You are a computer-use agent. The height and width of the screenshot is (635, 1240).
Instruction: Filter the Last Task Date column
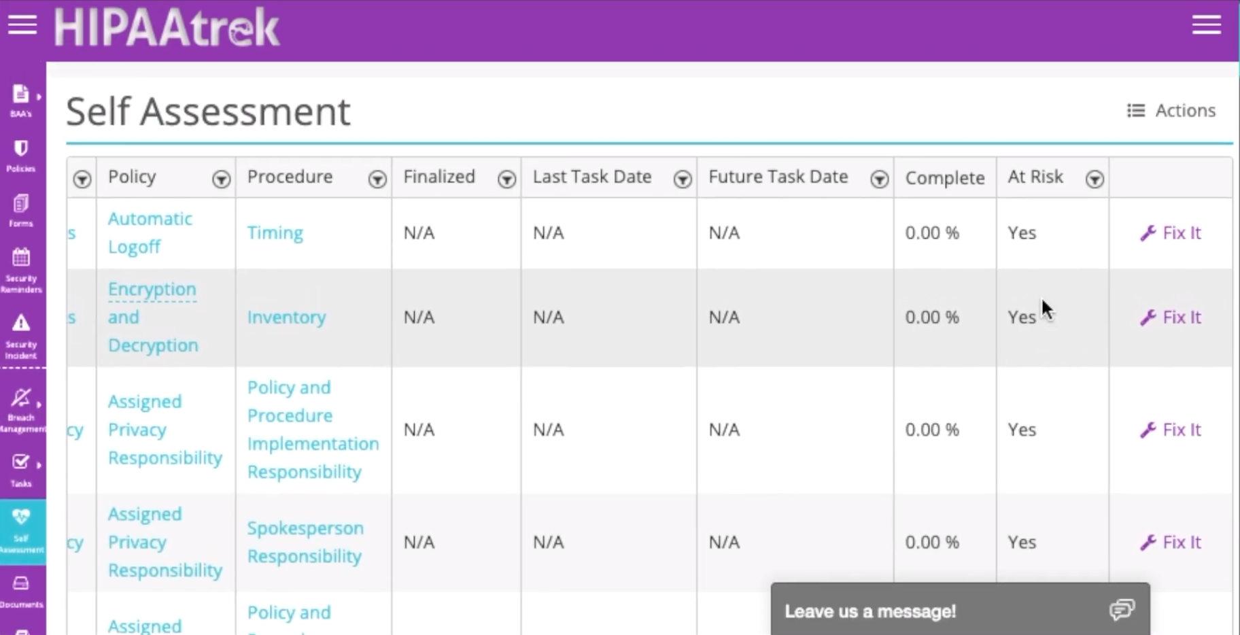[x=683, y=179]
